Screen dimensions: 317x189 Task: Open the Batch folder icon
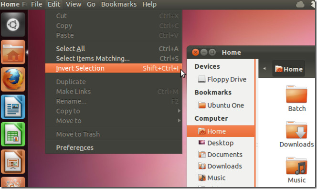pos(296,99)
